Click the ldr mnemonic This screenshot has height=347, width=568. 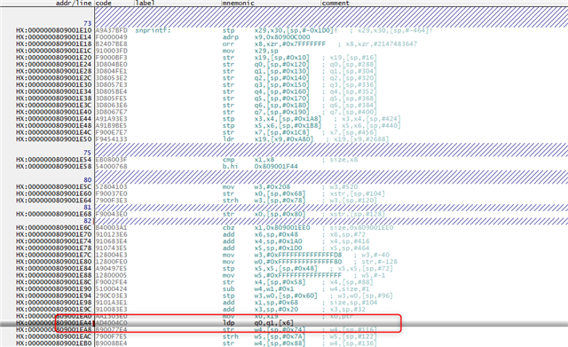[x=229, y=139]
